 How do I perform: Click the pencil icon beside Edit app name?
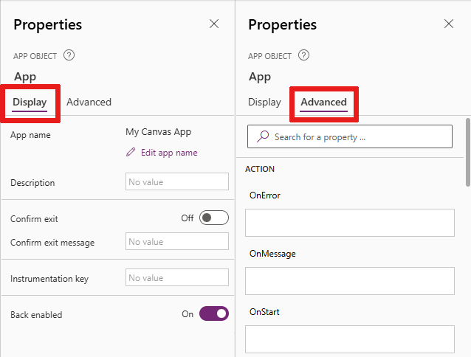131,153
